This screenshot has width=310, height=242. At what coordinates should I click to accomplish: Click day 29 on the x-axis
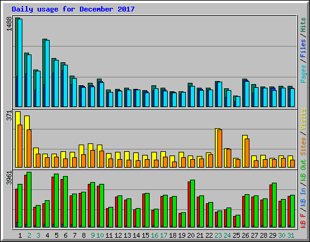(x=272, y=235)
